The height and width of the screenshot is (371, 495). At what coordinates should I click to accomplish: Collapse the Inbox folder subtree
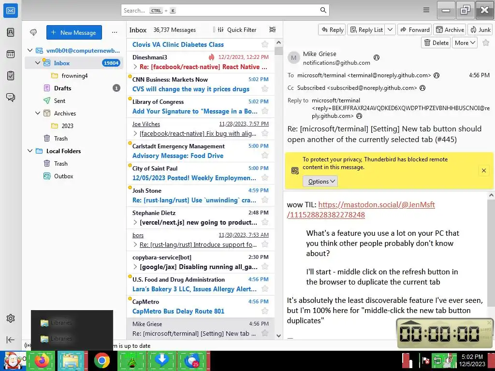[x=38, y=63]
